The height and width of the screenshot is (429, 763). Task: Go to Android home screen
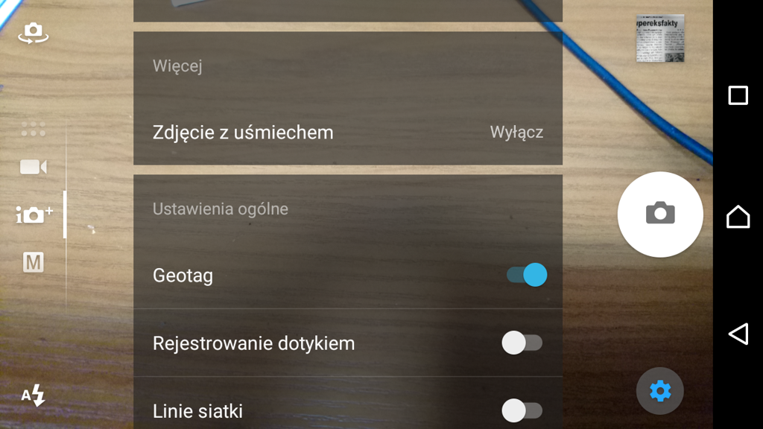click(738, 216)
